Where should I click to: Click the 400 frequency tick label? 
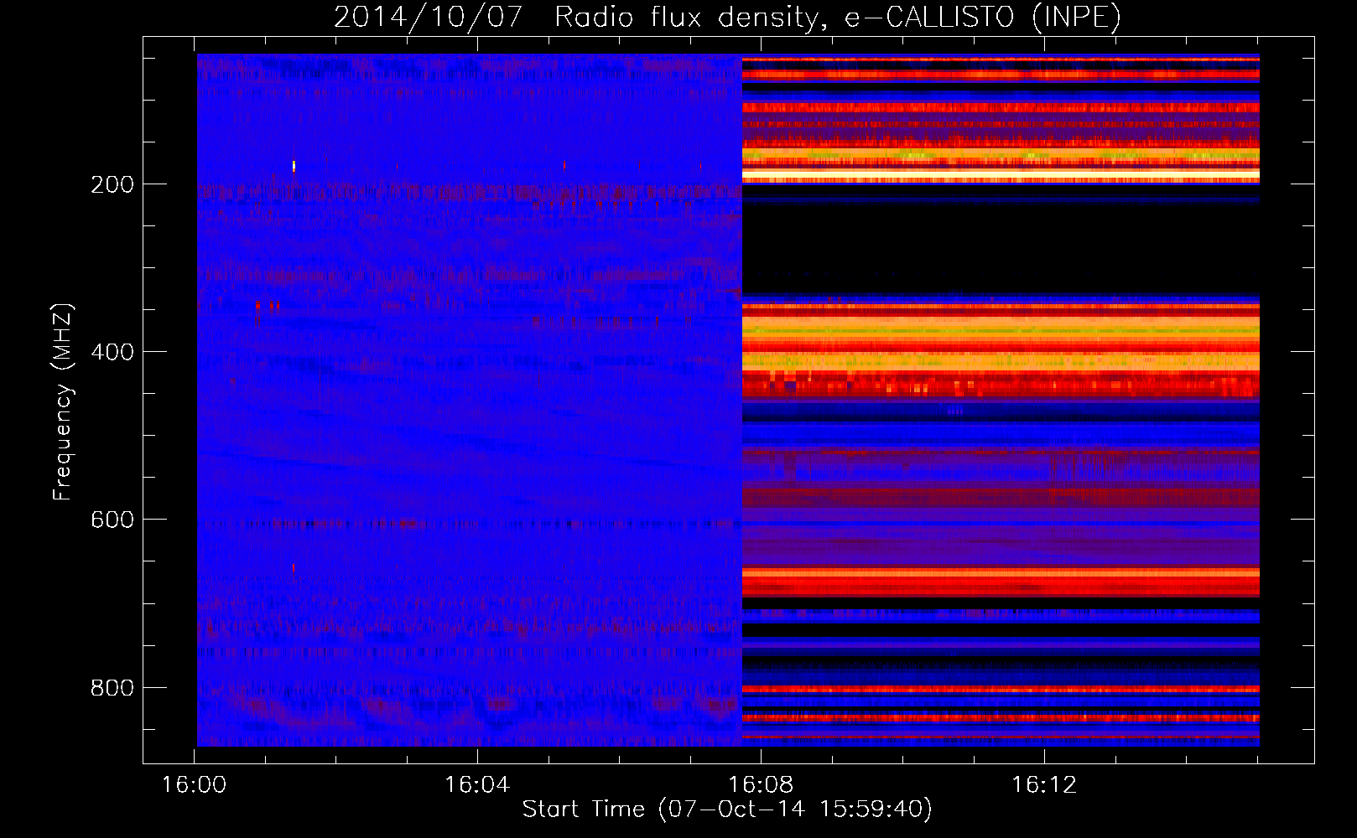point(112,352)
